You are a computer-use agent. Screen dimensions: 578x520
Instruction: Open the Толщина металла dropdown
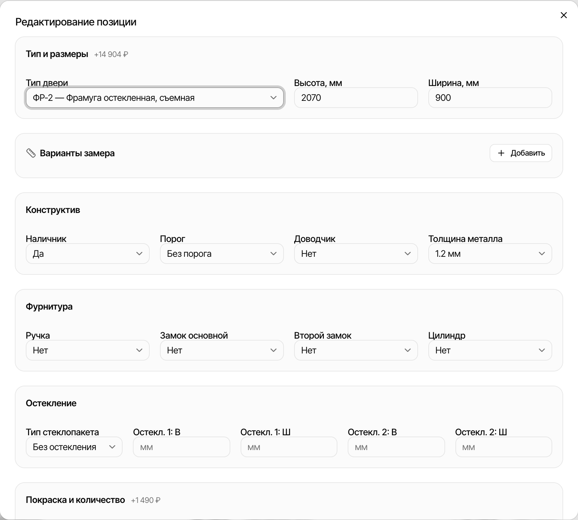490,254
